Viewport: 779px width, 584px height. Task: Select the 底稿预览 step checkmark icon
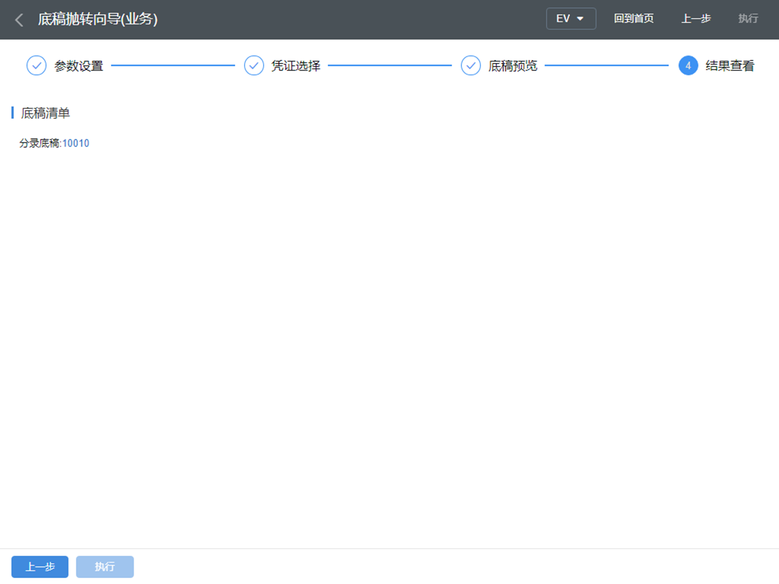(x=471, y=66)
